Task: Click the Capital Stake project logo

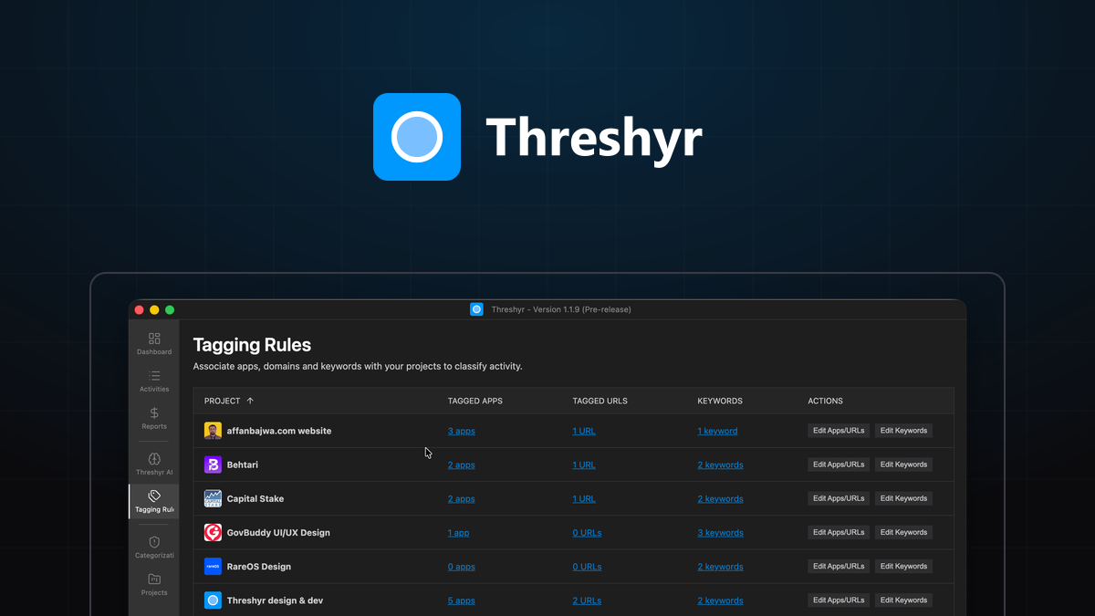Action: (x=213, y=498)
